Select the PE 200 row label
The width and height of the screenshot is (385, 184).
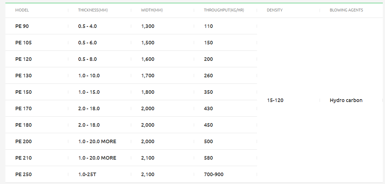[23, 141]
